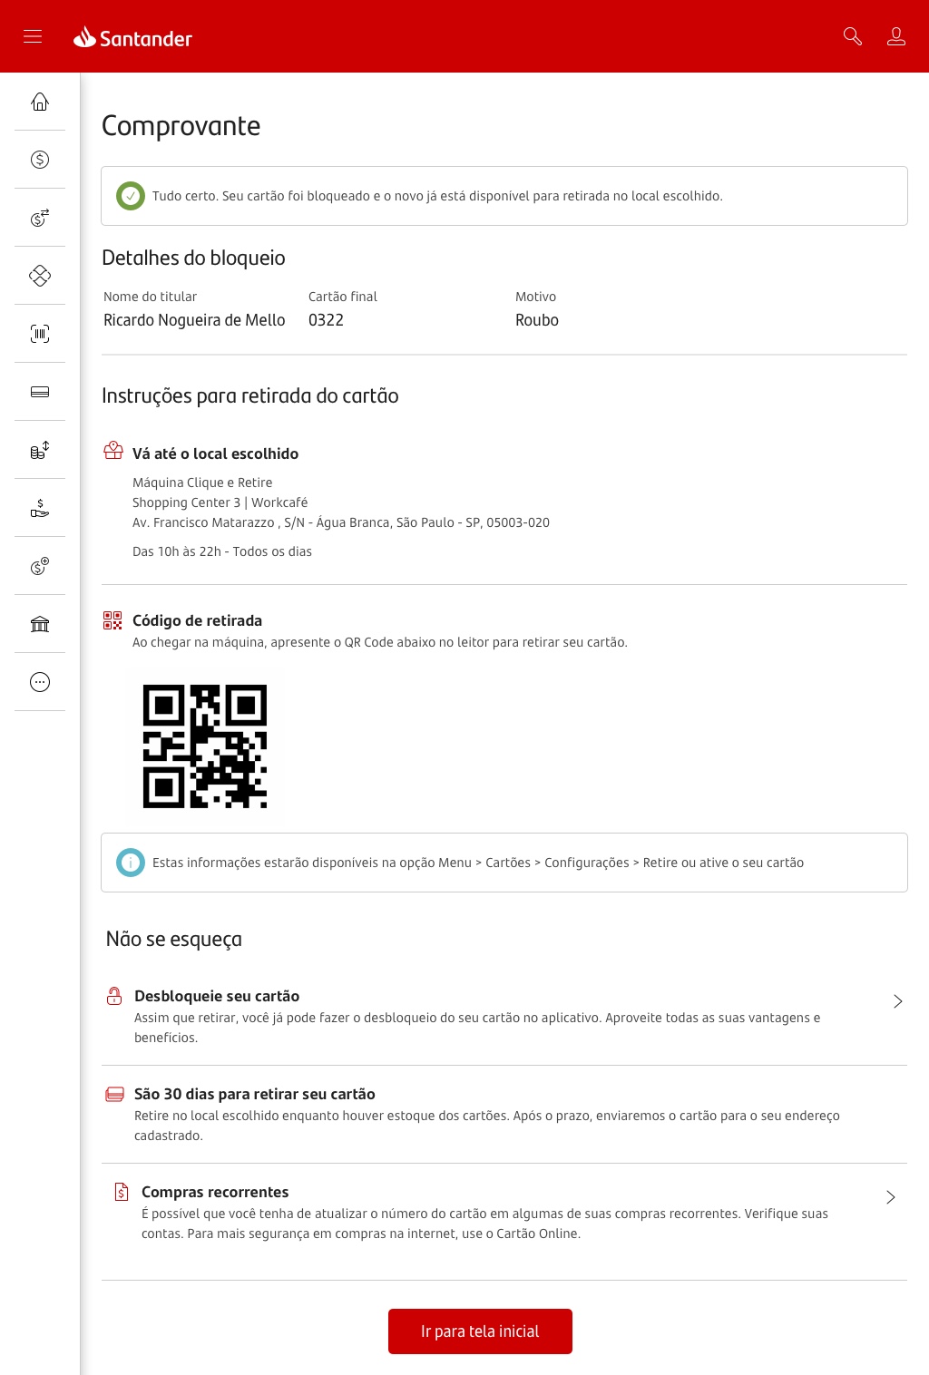
Task: Open the dollar coin sidebar icon
Action: (40, 160)
